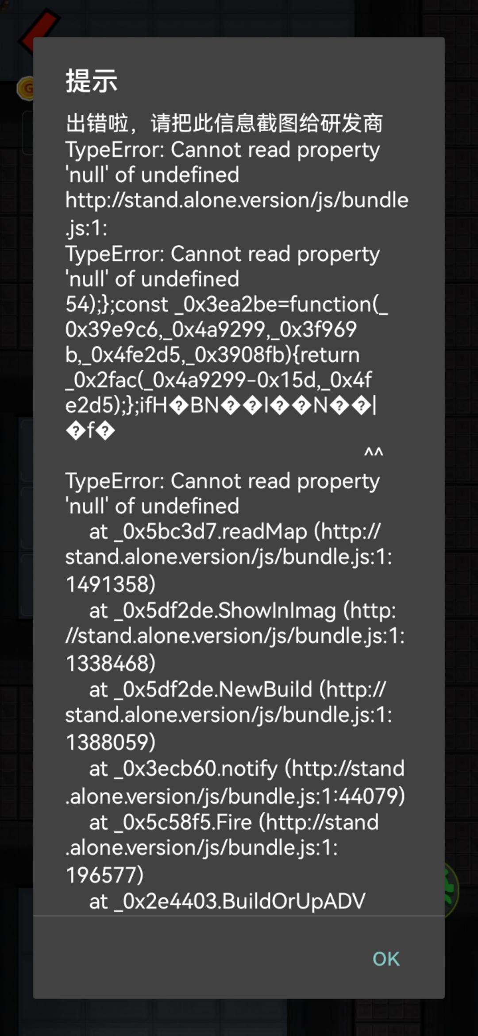This screenshot has width=478, height=1036.
Task: Tap the green icon at right edge
Action: tap(451, 890)
